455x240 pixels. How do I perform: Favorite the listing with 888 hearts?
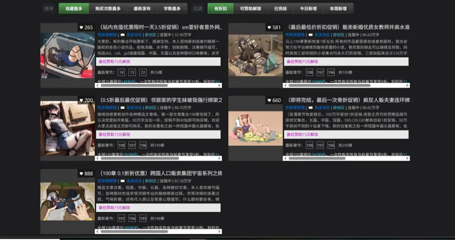81,174
